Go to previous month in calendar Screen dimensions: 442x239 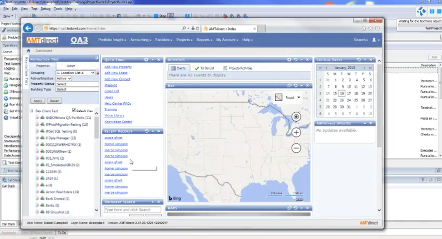[326, 68]
